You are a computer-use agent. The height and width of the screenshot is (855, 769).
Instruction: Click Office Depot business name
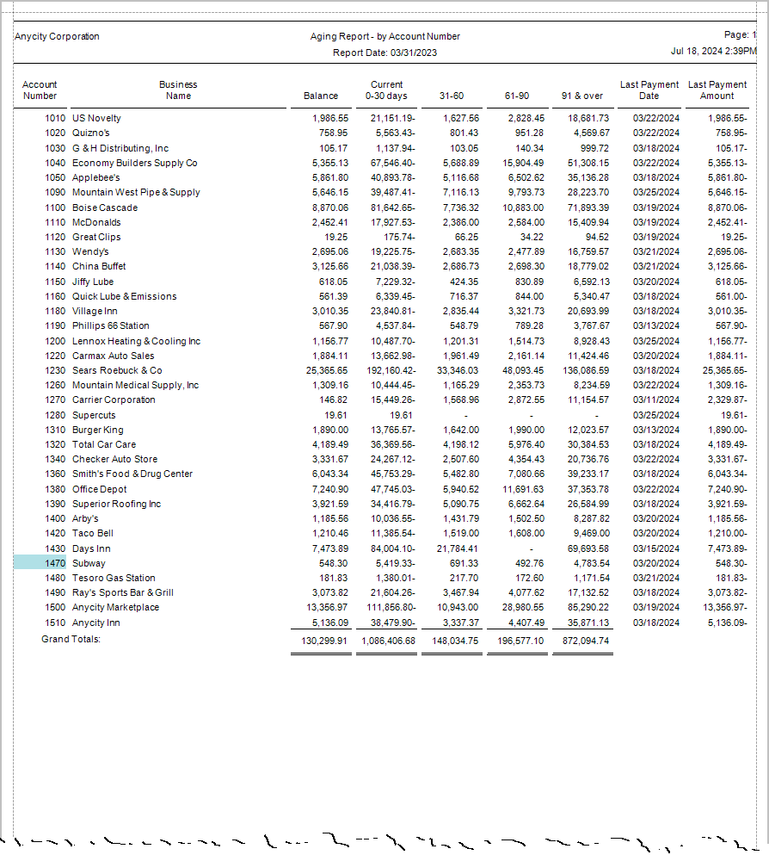pos(99,489)
